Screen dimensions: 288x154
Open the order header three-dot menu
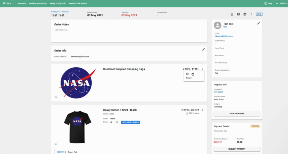coord(251,14)
